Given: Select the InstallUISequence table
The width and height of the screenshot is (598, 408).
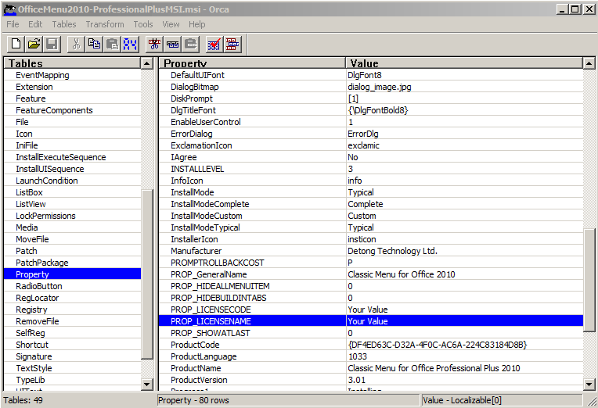Looking at the screenshot, I should 49,169.
